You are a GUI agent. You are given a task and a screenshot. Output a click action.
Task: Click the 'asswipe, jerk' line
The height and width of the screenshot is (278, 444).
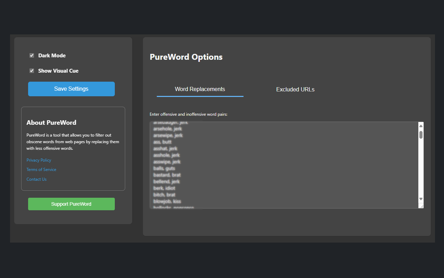pos(167,162)
